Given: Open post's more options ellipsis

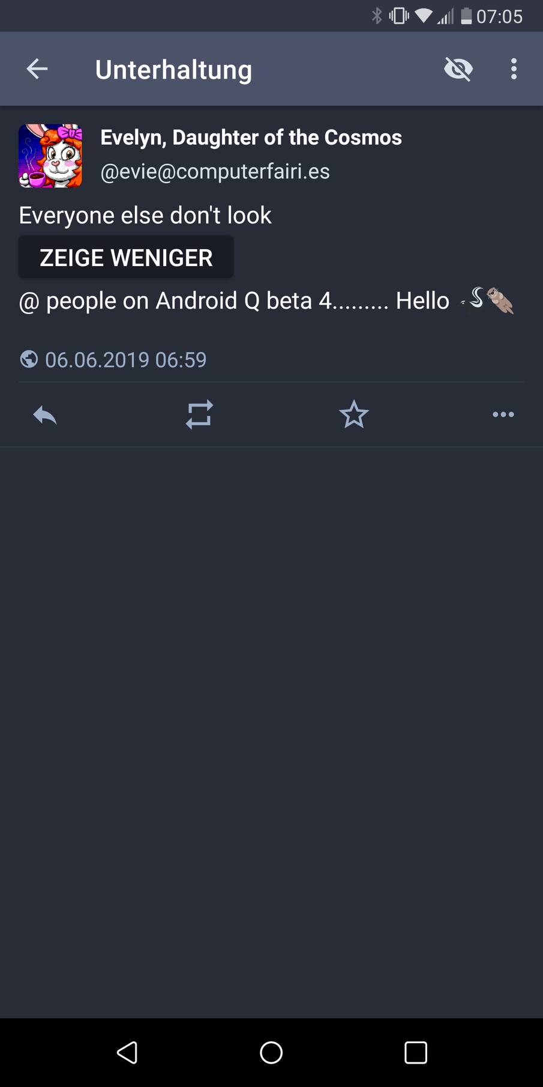Looking at the screenshot, I should [503, 414].
